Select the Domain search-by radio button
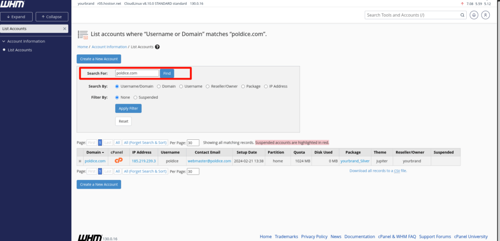 (x=158, y=87)
